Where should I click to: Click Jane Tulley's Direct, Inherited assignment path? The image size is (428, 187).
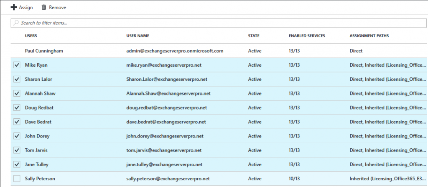tap(387, 165)
